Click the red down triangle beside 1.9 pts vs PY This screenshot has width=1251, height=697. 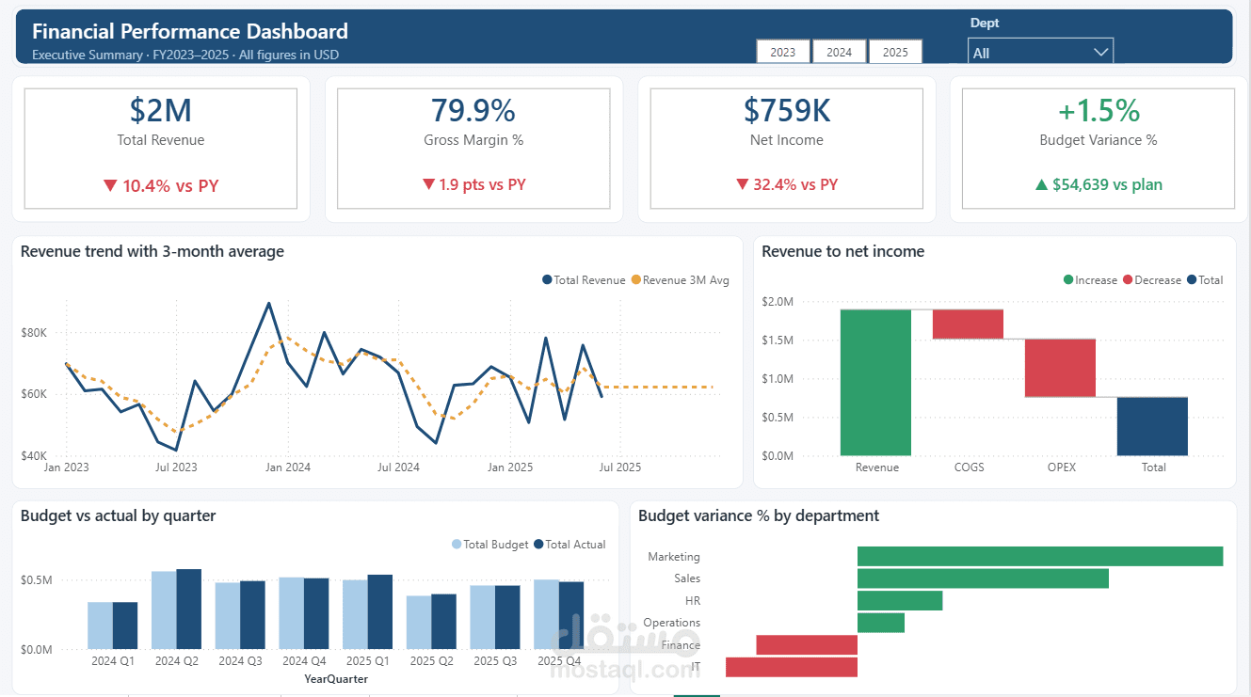(x=428, y=184)
